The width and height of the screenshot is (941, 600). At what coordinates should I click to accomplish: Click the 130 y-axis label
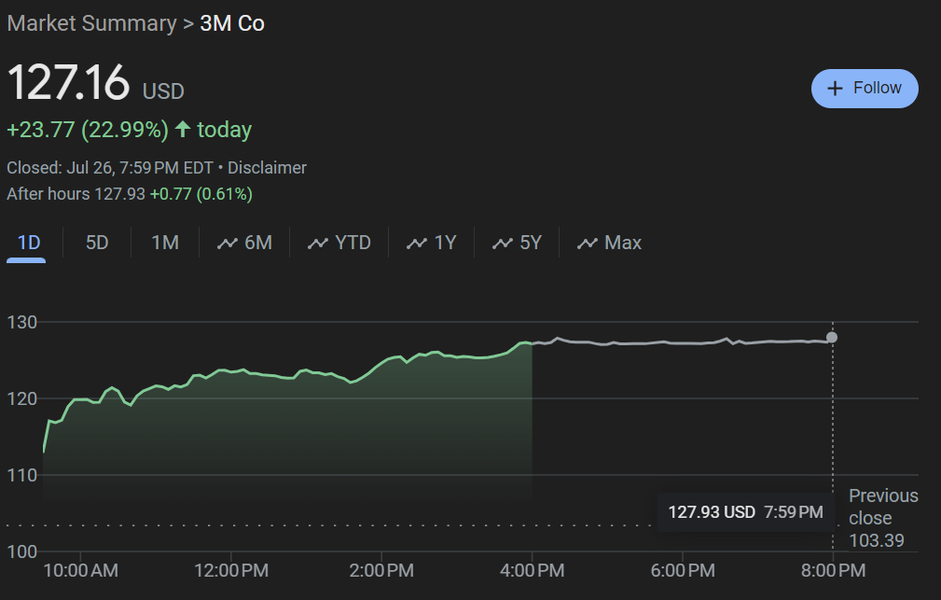pyautogui.click(x=22, y=323)
